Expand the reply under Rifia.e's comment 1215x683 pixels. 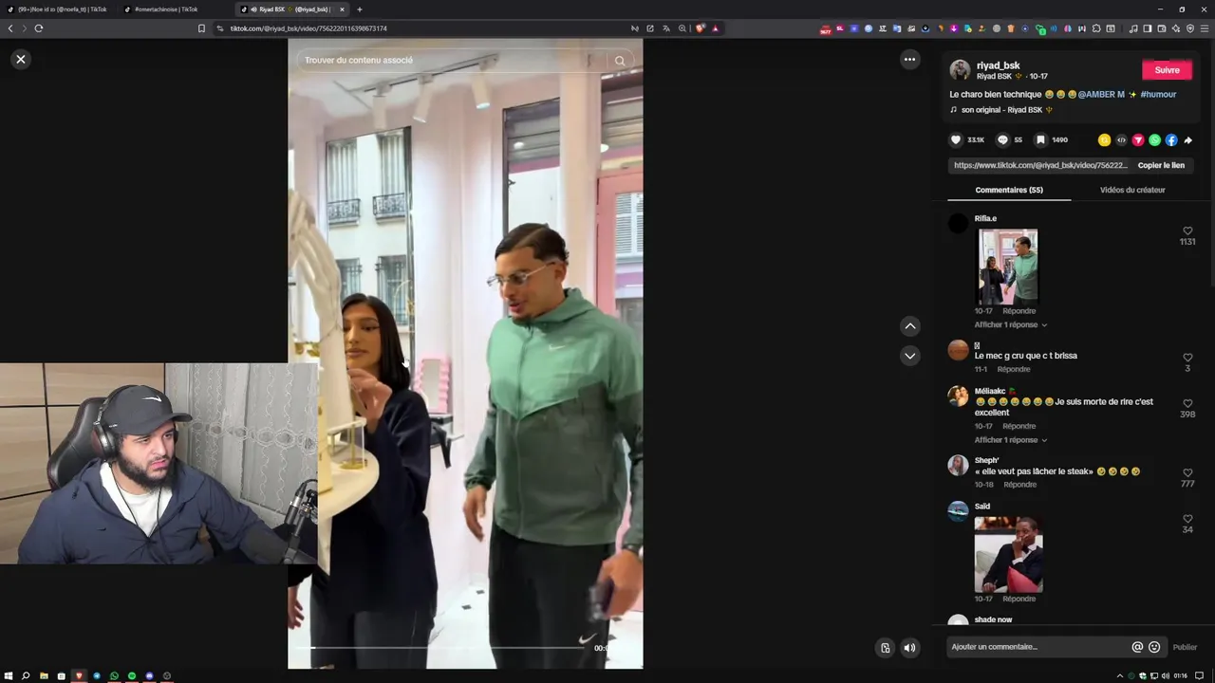tap(1010, 324)
